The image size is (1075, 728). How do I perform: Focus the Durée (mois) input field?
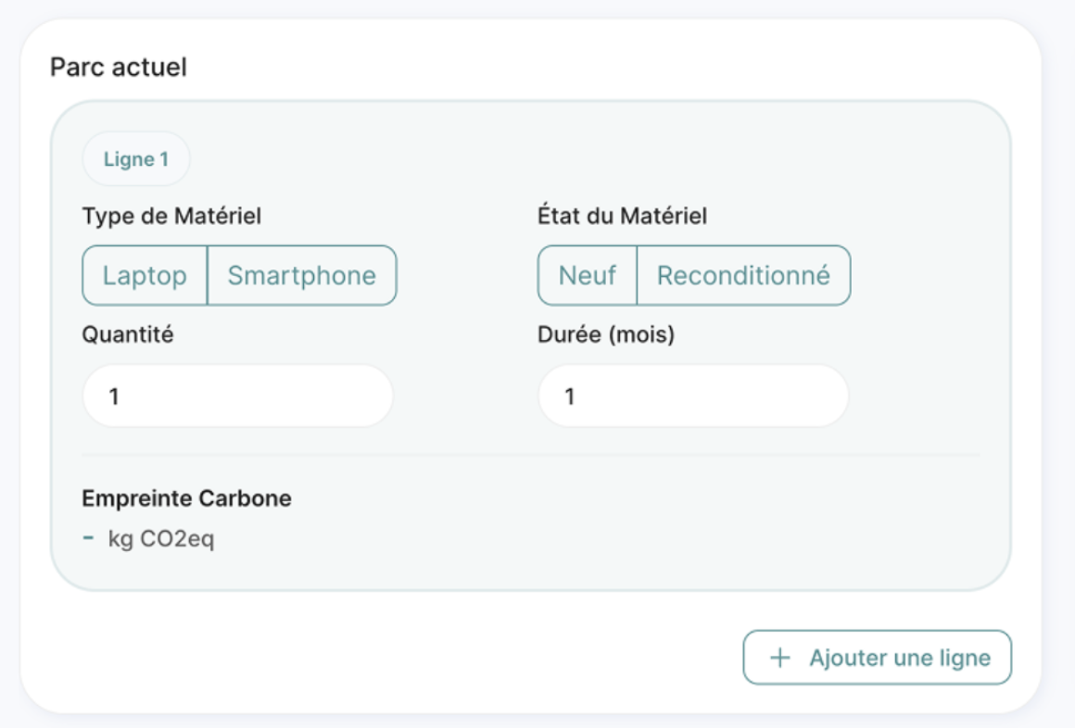694,396
